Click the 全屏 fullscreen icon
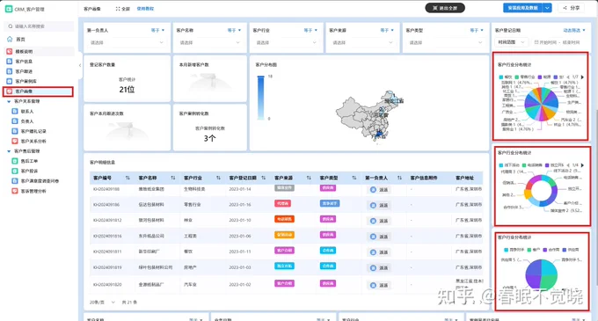This screenshot has height=321, width=598. (118, 9)
